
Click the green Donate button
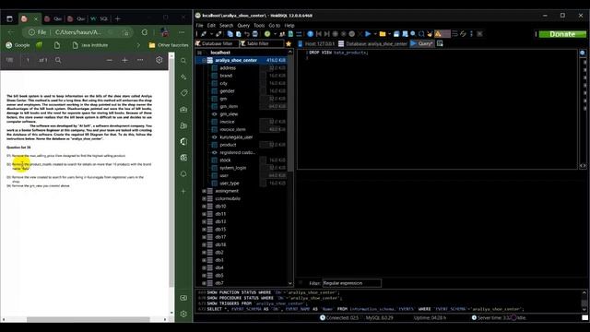(x=562, y=34)
